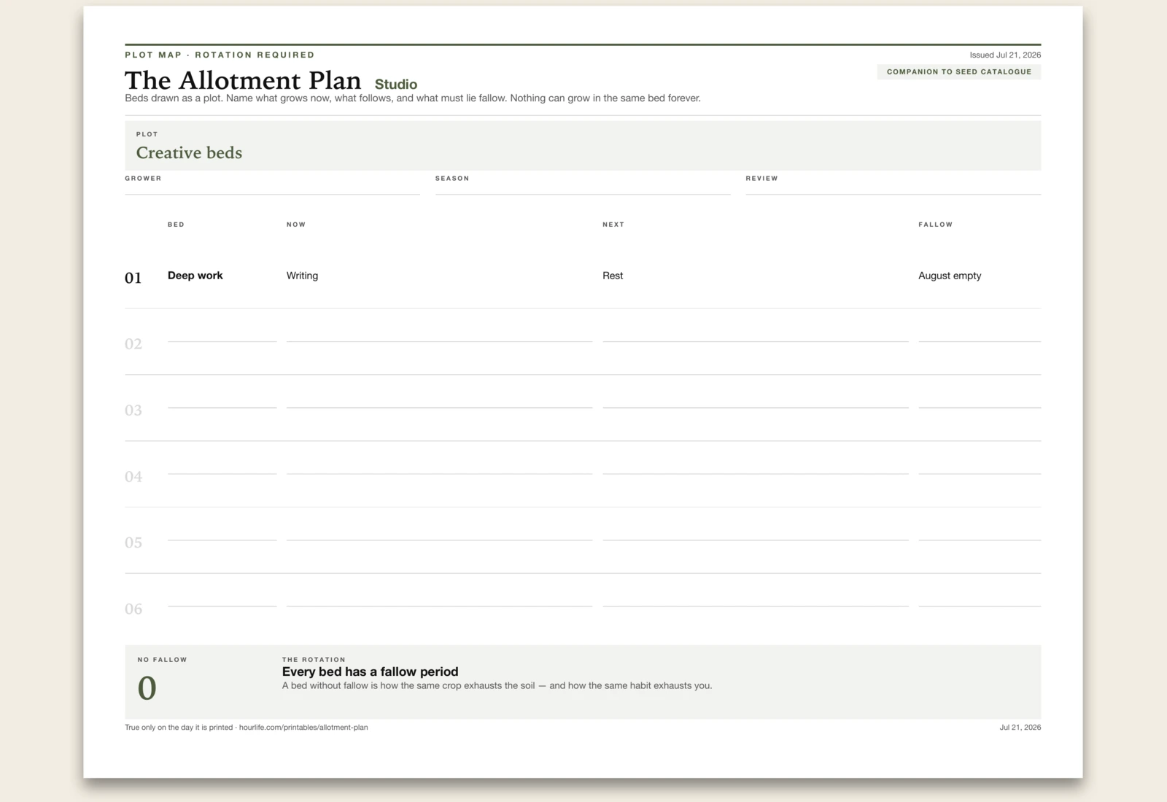Image resolution: width=1167 pixels, height=802 pixels.
Task: Click the 'BED' column header
Action: coord(176,225)
